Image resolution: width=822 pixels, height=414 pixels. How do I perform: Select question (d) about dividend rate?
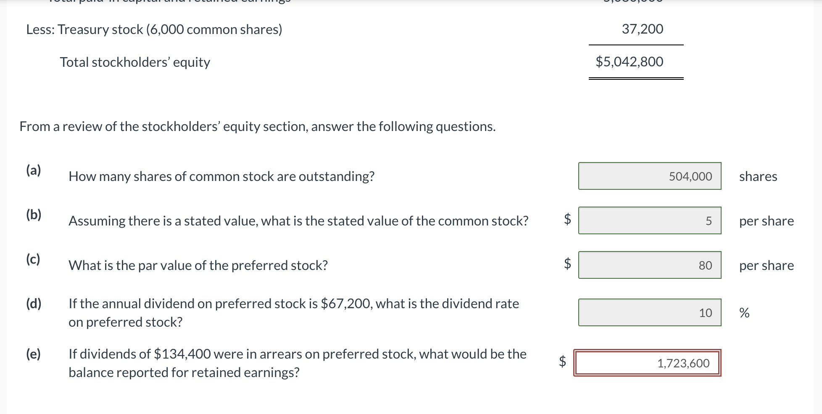34,304
